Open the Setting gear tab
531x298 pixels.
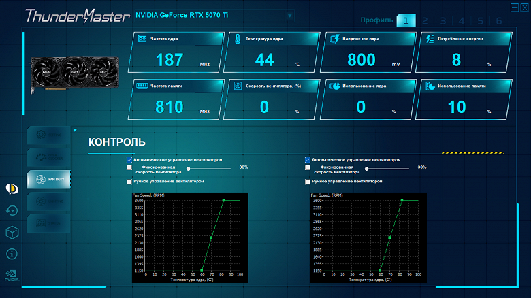coord(48,135)
